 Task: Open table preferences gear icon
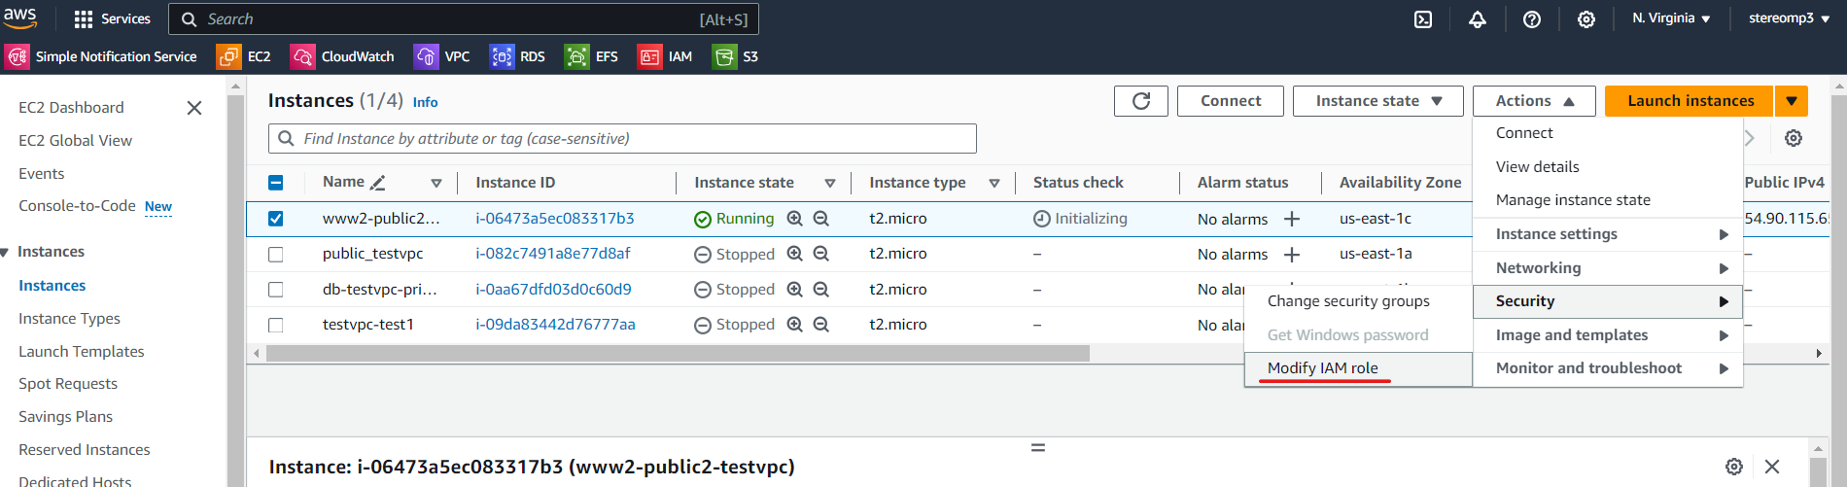click(1794, 138)
